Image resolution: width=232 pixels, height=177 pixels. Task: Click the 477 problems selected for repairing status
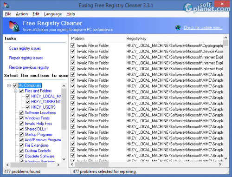point(104,171)
